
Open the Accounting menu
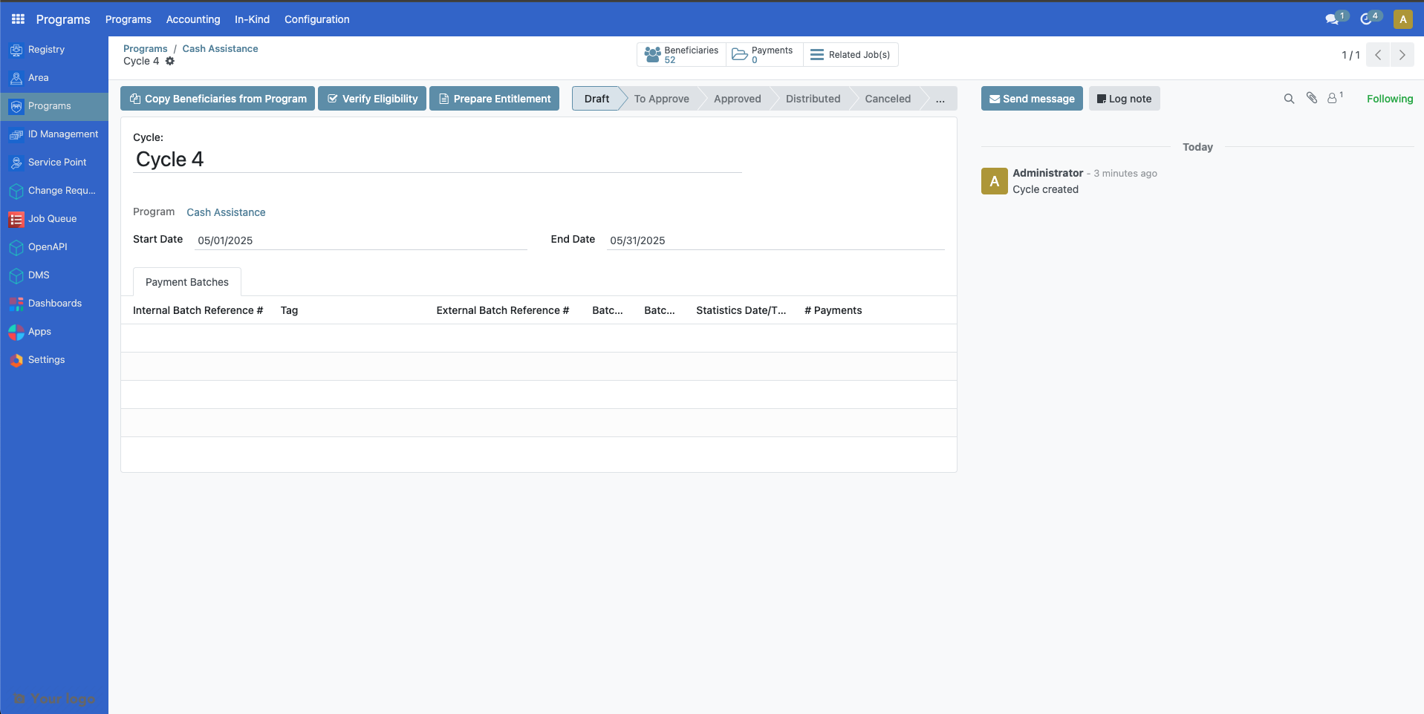point(193,19)
